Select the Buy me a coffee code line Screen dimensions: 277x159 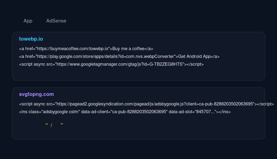click(86, 49)
